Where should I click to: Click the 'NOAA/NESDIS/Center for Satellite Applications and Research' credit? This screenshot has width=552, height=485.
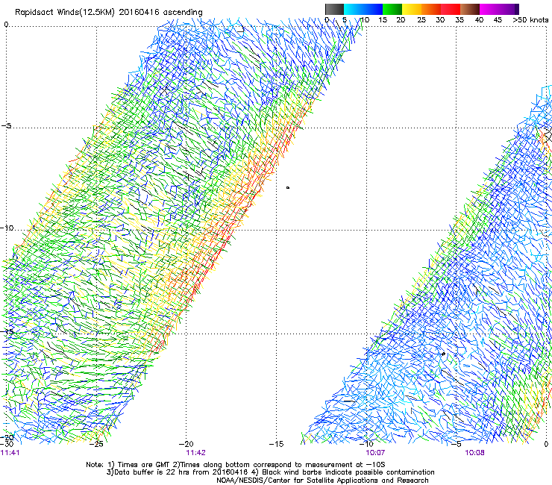click(322, 481)
